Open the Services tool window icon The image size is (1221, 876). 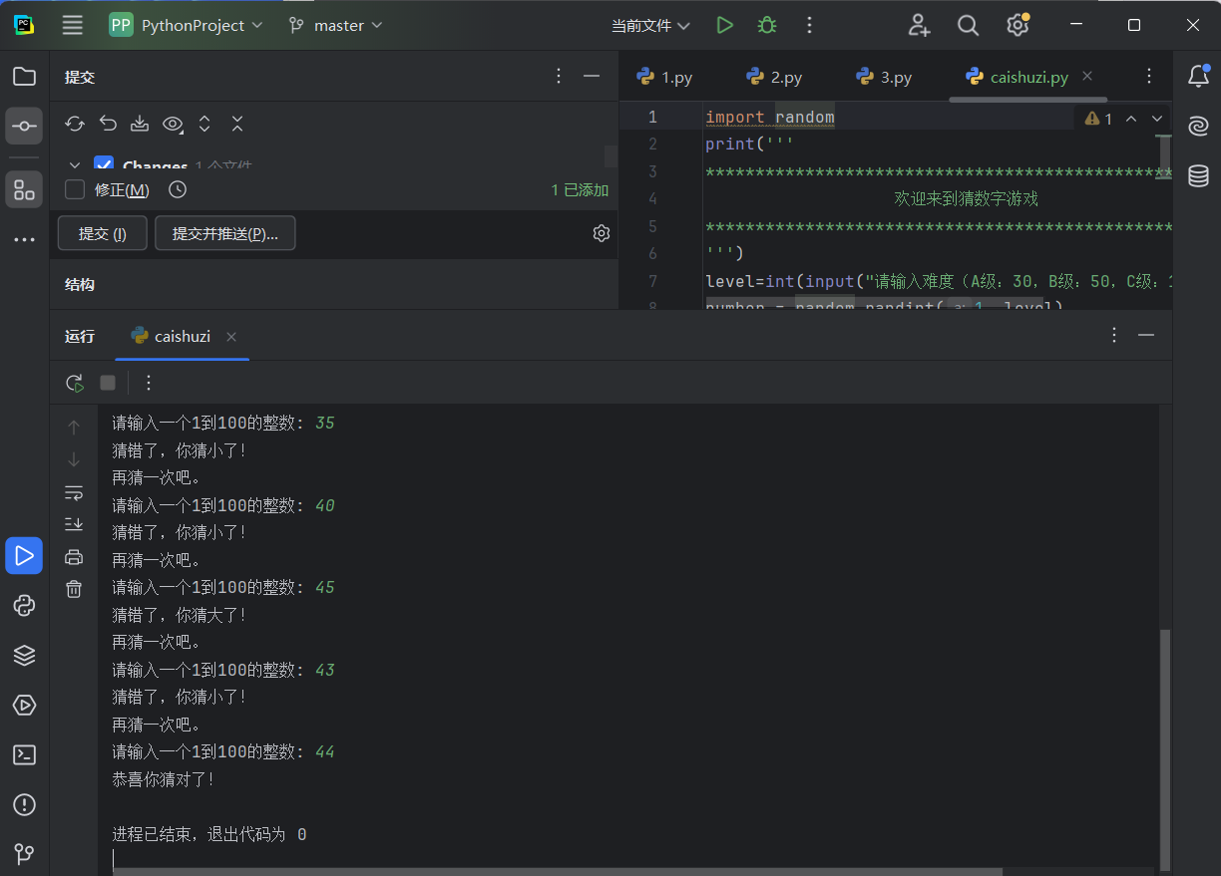click(24, 705)
